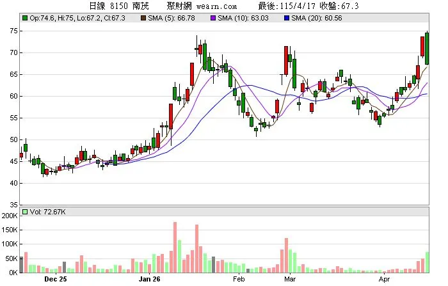Click the 50K volume axis label
This screenshot has width=448, height=286.
12,258
